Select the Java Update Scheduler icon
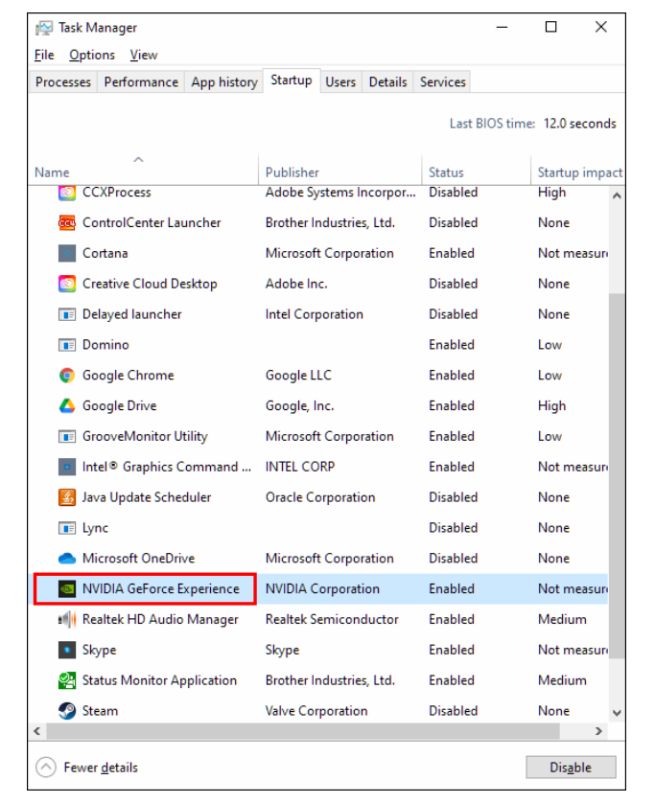The image size is (655, 803). pos(67,497)
